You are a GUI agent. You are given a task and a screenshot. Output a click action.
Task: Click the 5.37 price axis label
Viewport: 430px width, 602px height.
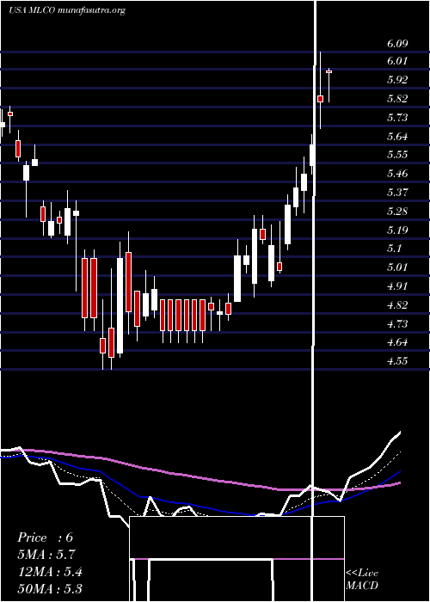397,193
